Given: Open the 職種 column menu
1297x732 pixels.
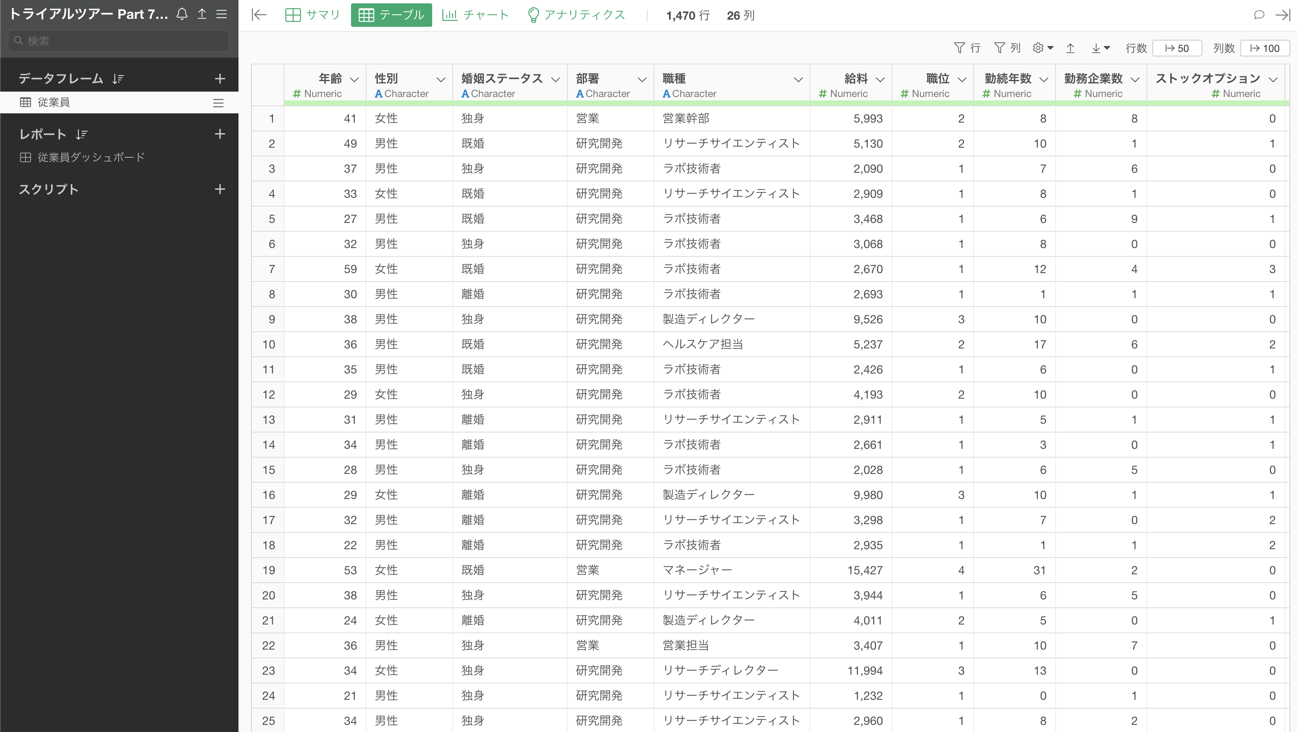Looking at the screenshot, I should click(x=799, y=79).
